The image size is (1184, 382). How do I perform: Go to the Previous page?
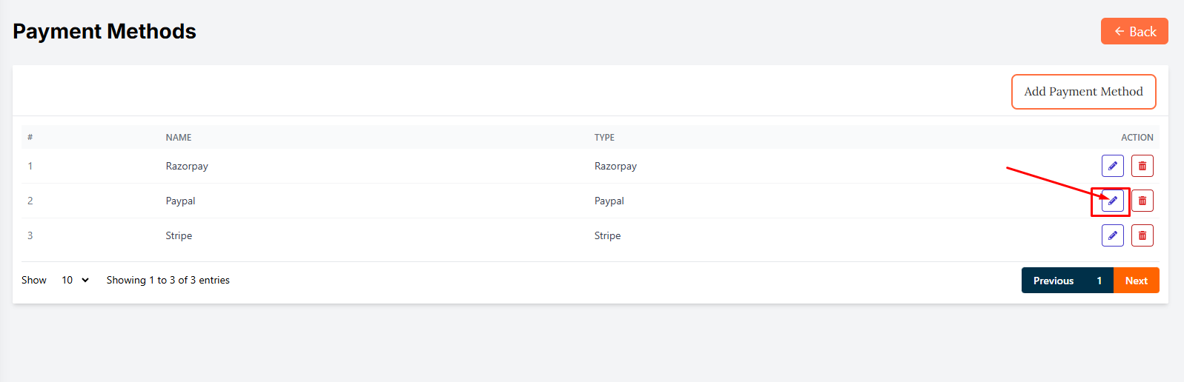[x=1053, y=281]
